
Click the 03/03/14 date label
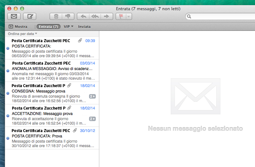pos(87,63)
